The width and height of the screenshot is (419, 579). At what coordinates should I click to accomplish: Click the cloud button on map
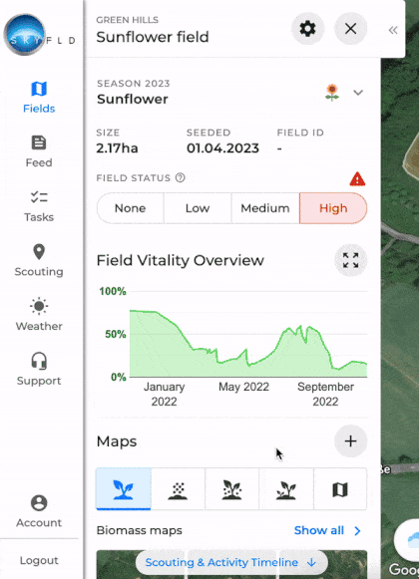point(408,540)
